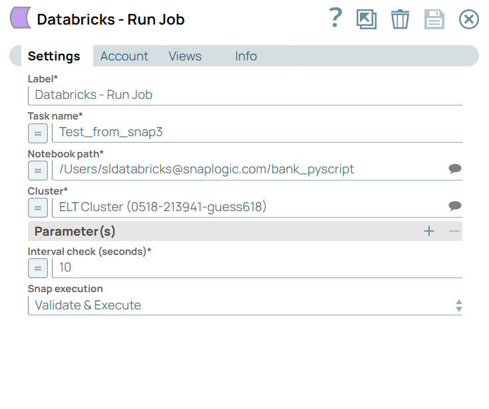
Task: Open suggestions bubble for Notebook path
Action: point(455,169)
